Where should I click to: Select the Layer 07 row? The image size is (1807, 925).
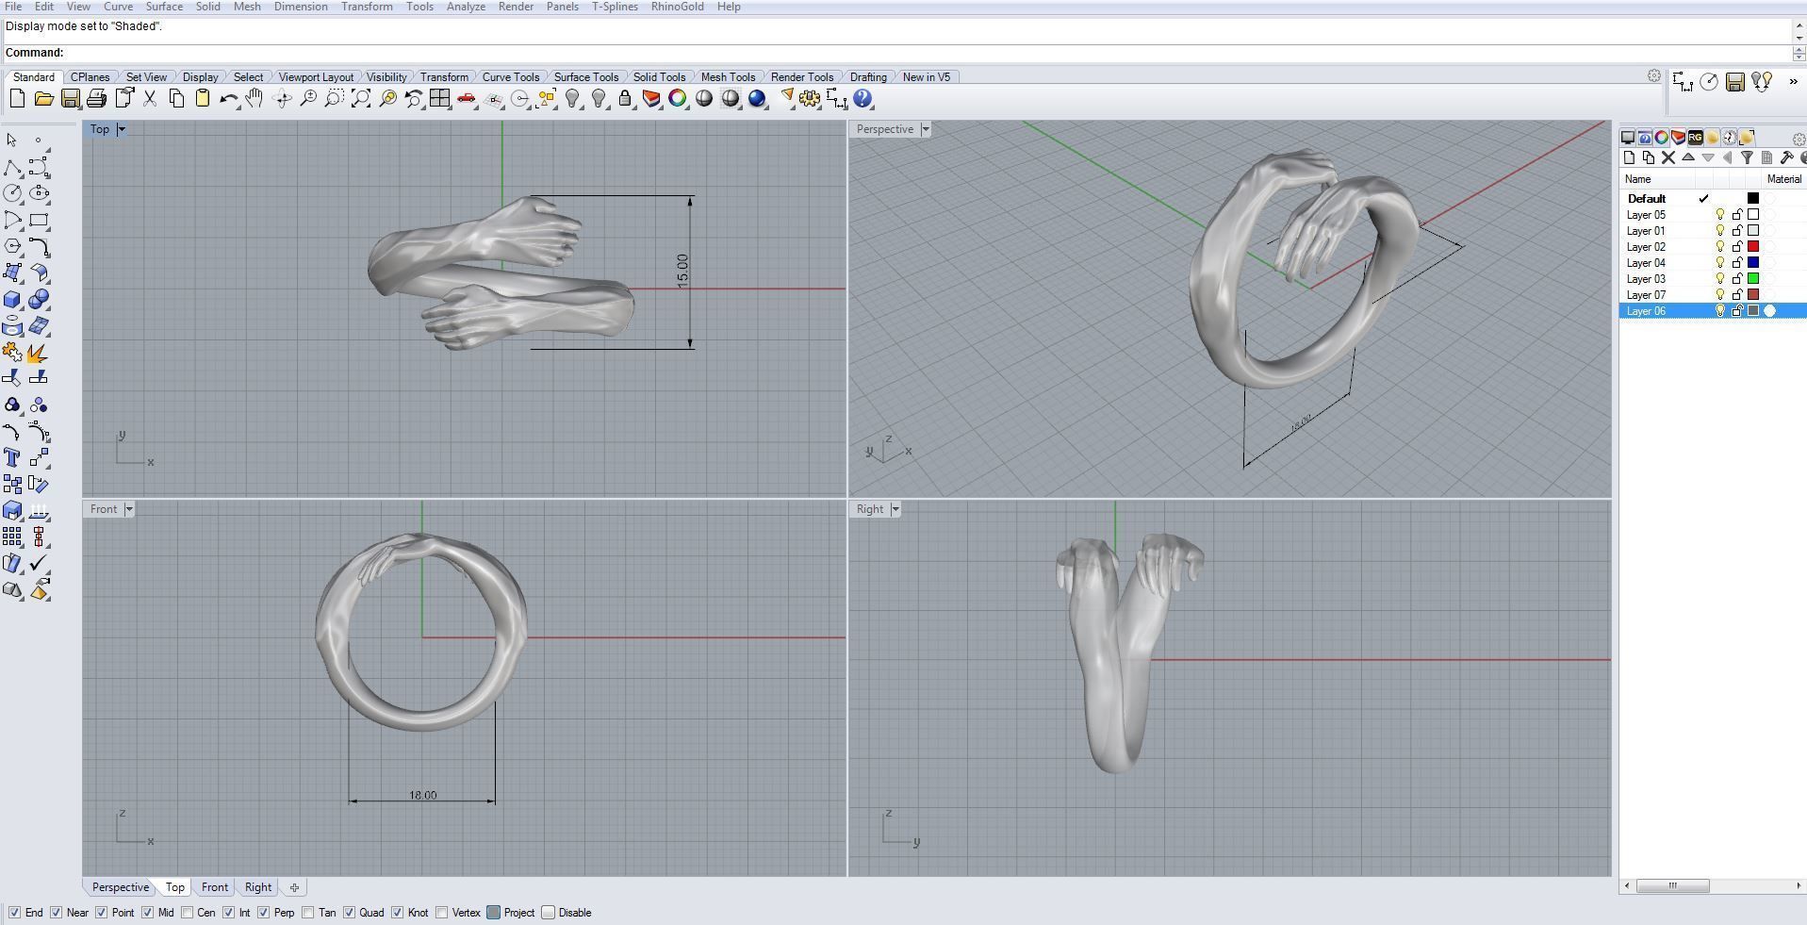click(1713, 295)
